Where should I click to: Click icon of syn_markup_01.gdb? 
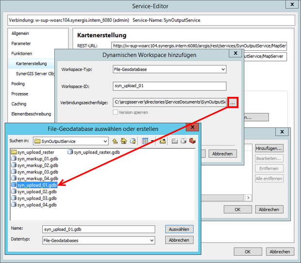click(x=14, y=159)
